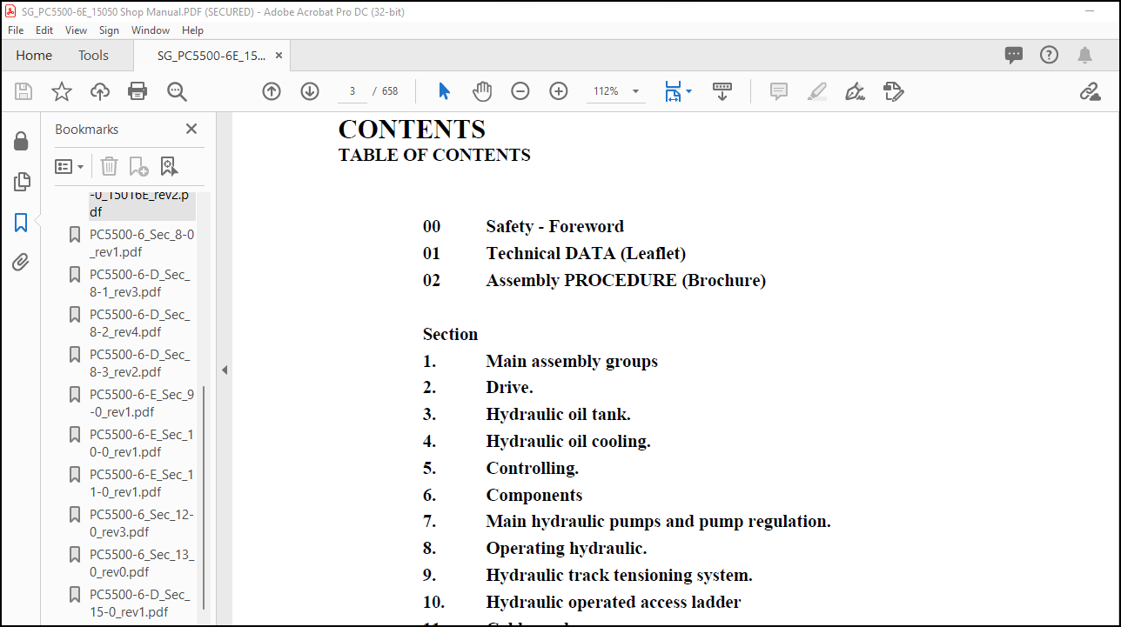
Task: Open bookmark PC5500-6-E_Sec_9-0_rev1.pdf
Action: tap(142, 404)
